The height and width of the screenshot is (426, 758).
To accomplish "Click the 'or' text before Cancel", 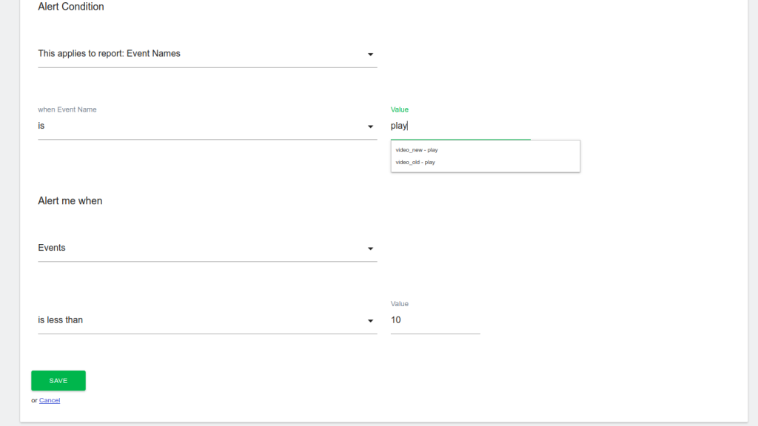I will click(34, 400).
